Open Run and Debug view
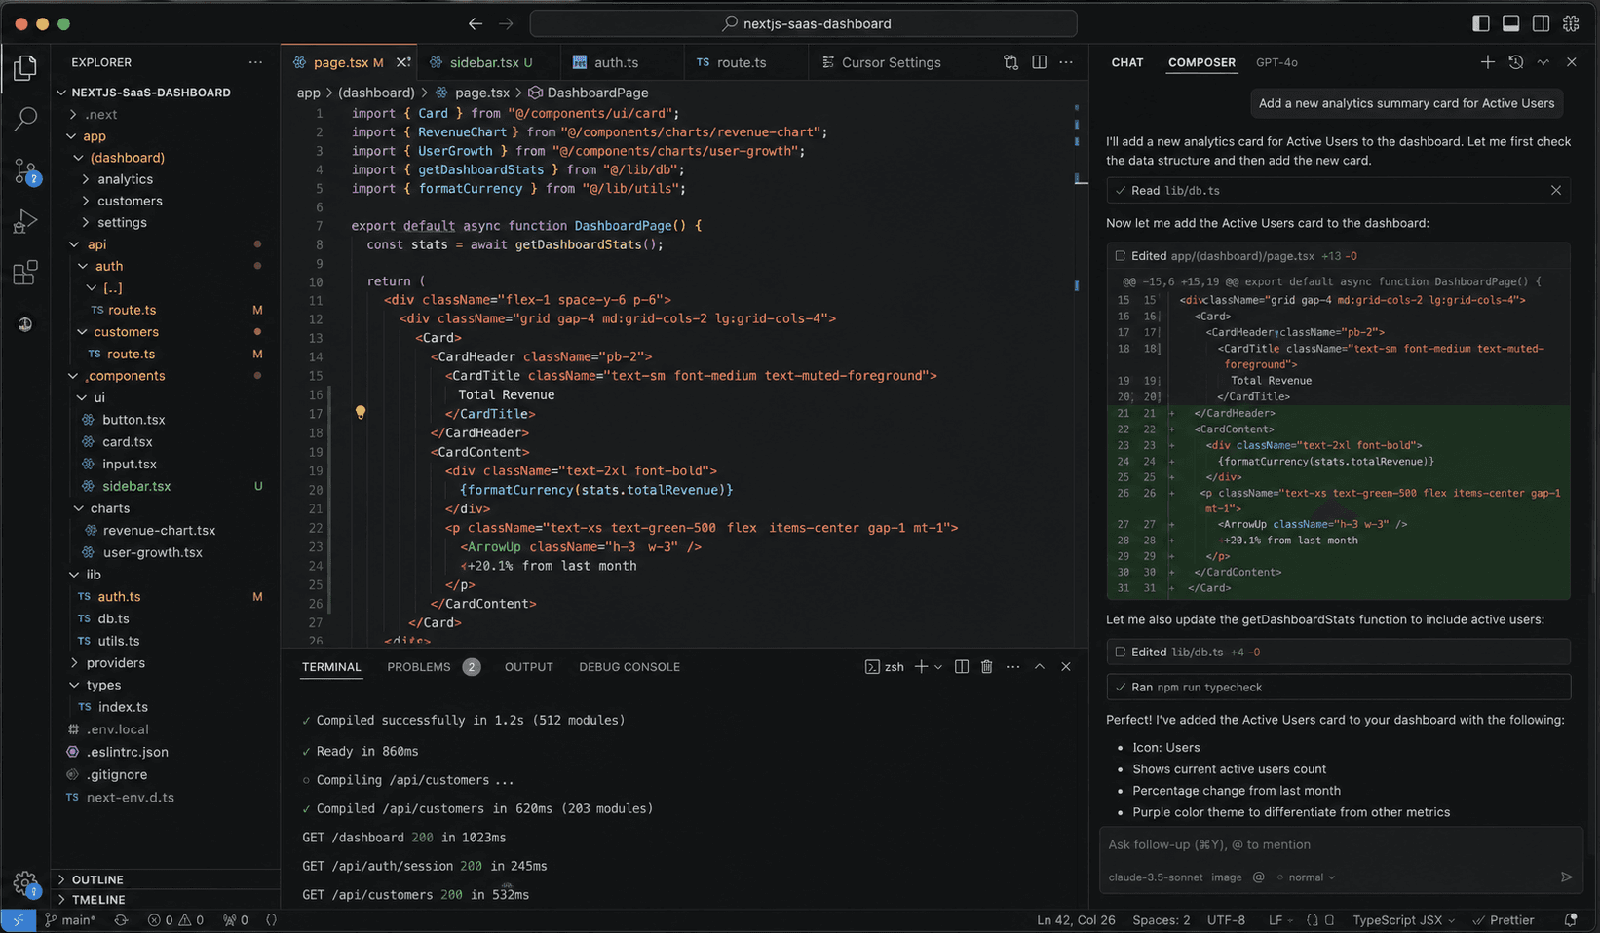Image resolution: width=1600 pixels, height=933 pixels. pos(25,222)
